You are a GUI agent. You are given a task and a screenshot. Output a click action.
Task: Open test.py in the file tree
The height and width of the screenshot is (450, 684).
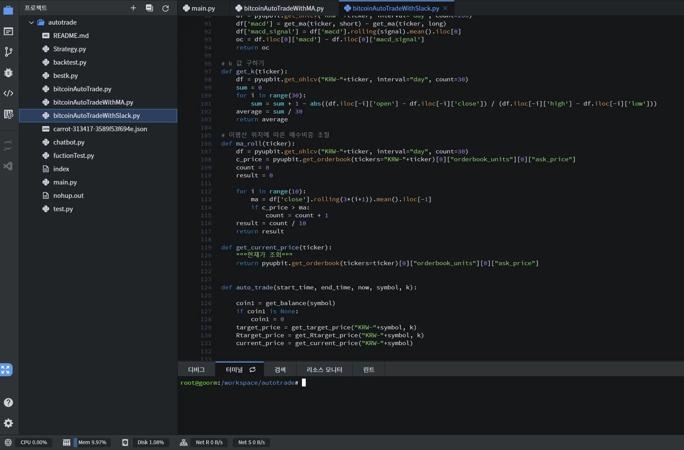[98, 209]
